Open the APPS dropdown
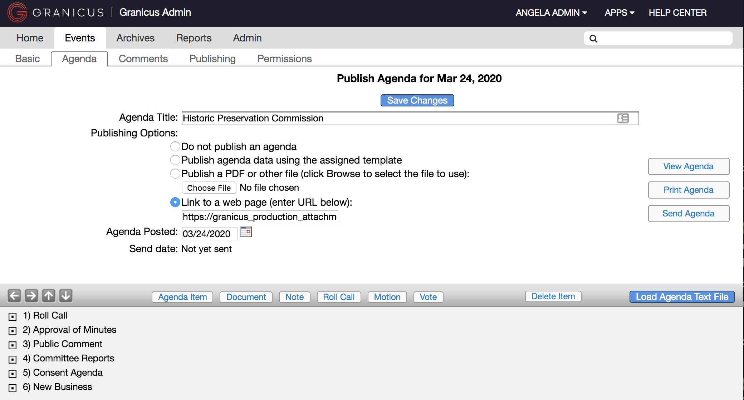The width and height of the screenshot is (744, 400). (619, 12)
